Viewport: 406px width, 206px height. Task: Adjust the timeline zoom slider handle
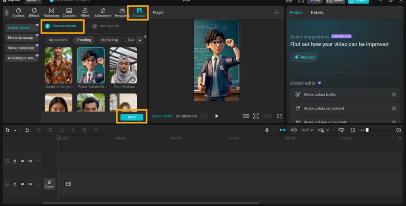367,130
